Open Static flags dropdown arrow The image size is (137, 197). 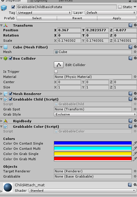[135, 7]
